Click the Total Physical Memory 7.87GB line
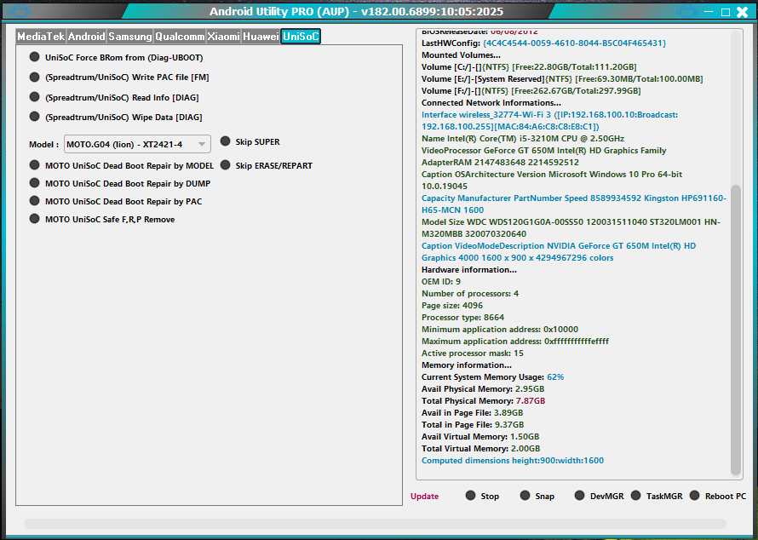 [484, 401]
